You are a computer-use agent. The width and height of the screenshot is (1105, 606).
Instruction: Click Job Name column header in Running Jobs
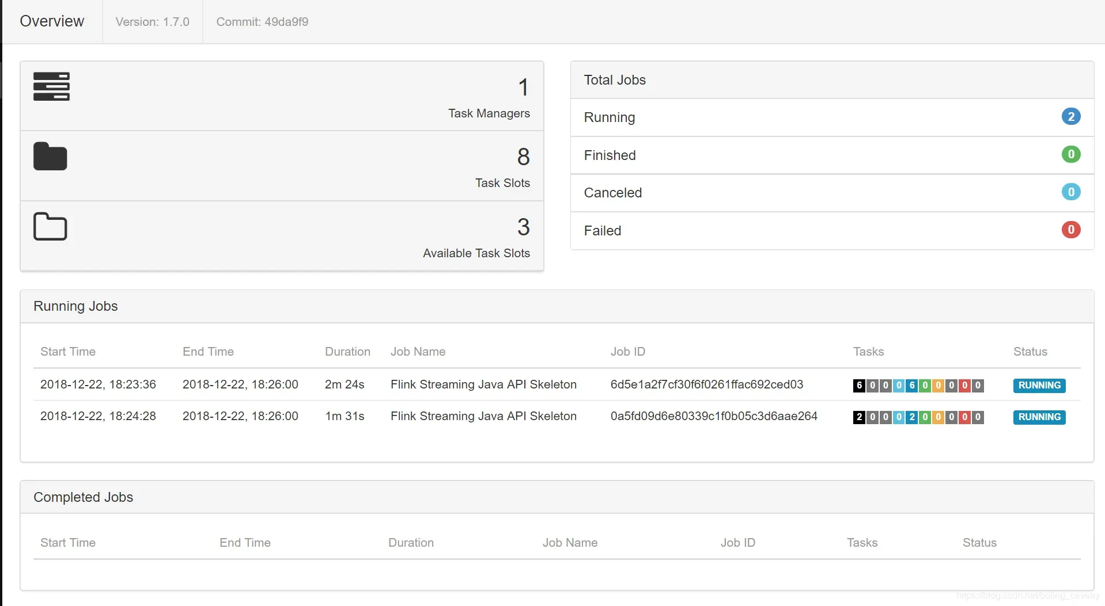pos(418,352)
